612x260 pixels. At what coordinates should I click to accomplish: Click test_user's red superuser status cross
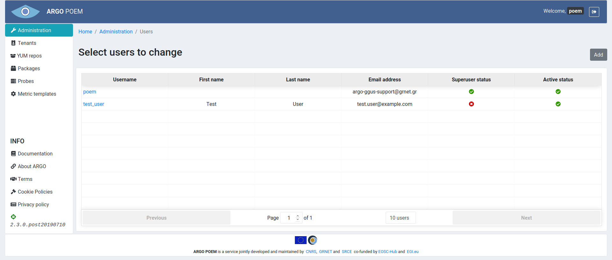[x=471, y=104]
